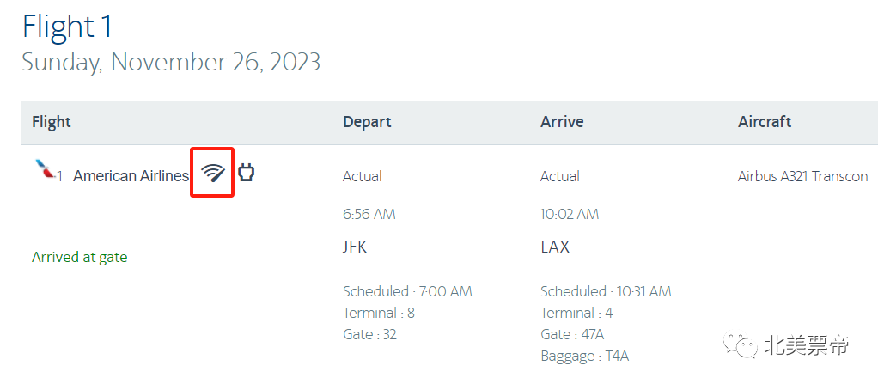Click the arrival Gate : 47A text
Image resolution: width=878 pixels, height=384 pixels.
click(x=572, y=334)
